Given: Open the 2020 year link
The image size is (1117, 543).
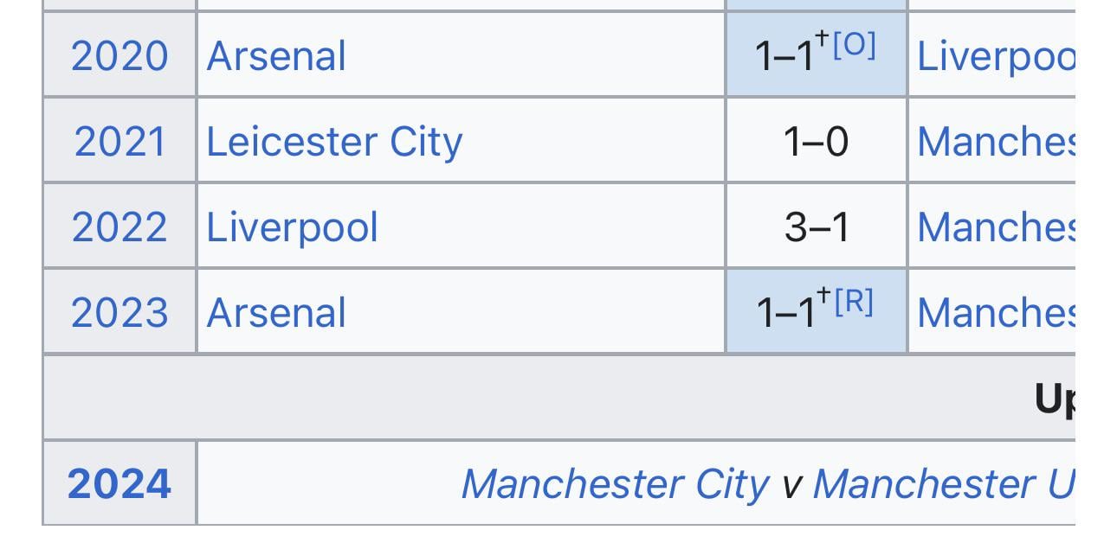Looking at the screenshot, I should click(119, 56).
